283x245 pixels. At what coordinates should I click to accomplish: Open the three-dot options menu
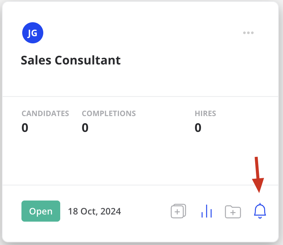(x=248, y=33)
